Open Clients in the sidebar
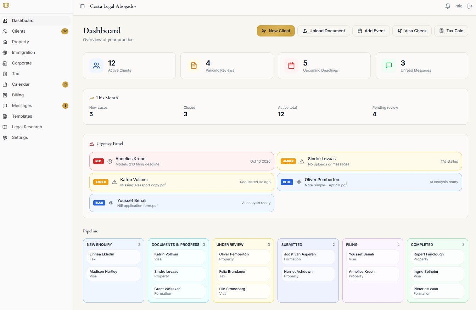This screenshot has width=476, height=310. tap(35, 31)
